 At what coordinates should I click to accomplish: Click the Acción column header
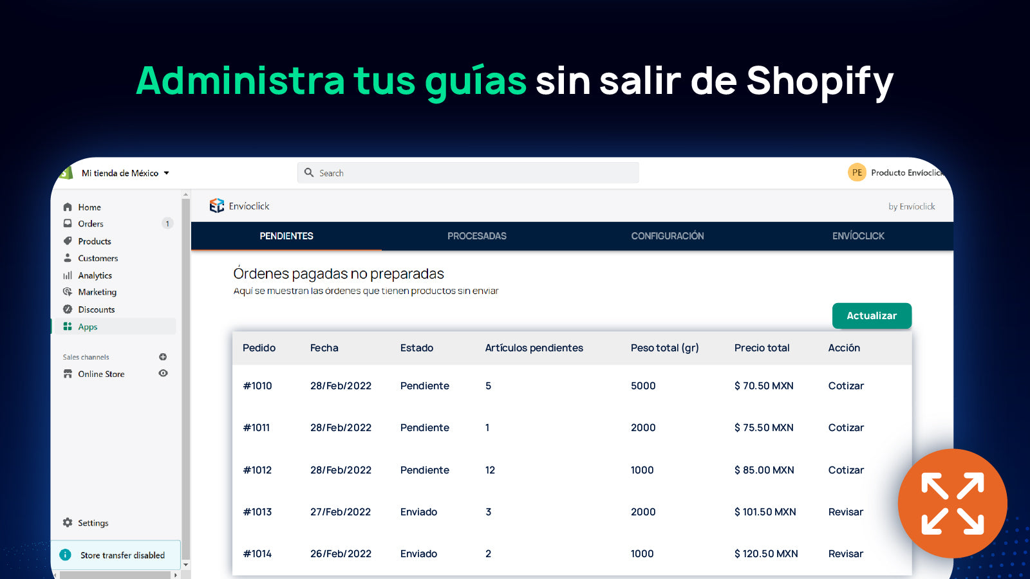[x=844, y=348]
